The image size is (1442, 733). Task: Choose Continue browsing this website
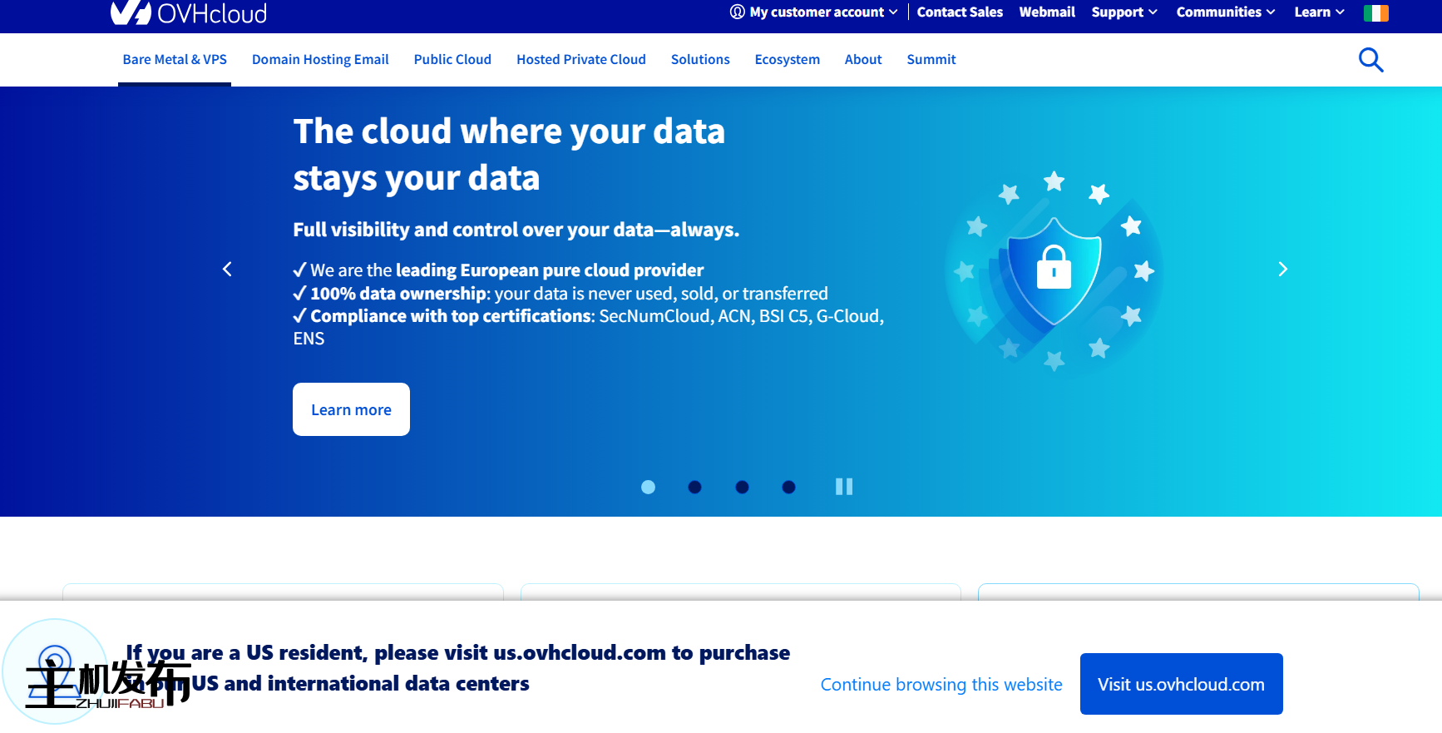pos(941,684)
